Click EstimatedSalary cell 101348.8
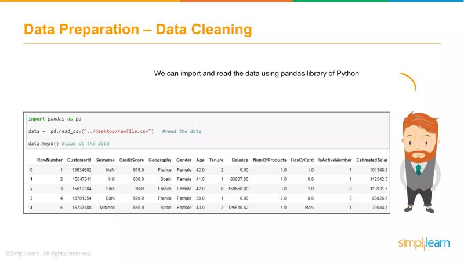The width and height of the screenshot is (464, 261). (x=379, y=170)
